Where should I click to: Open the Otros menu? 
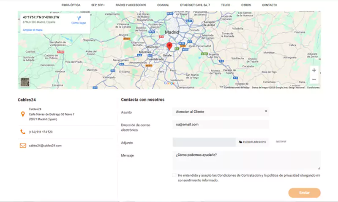(x=246, y=5)
